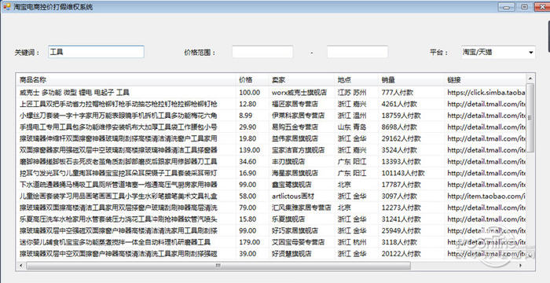550x283 pixels.
Task: Click the vertical scrollbar up arrow
Action: click(x=530, y=79)
